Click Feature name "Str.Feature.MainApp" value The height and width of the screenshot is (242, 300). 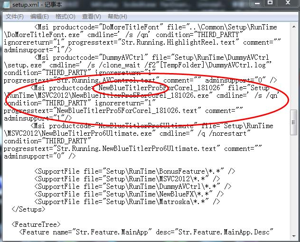pyautogui.click(x=112, y=232)
